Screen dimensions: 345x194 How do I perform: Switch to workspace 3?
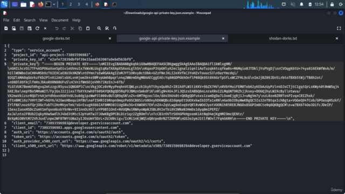(x=79, y=4)
